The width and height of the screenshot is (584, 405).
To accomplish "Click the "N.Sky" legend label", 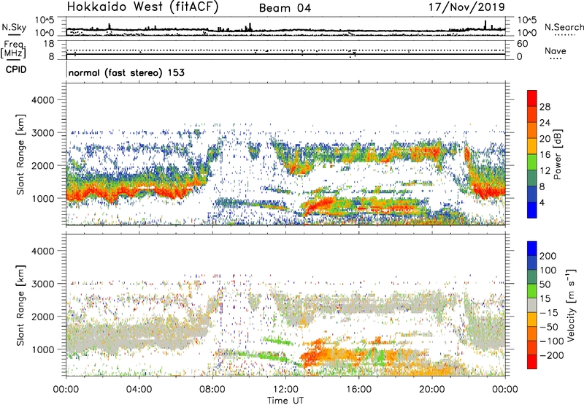I will tap(14, 27).
